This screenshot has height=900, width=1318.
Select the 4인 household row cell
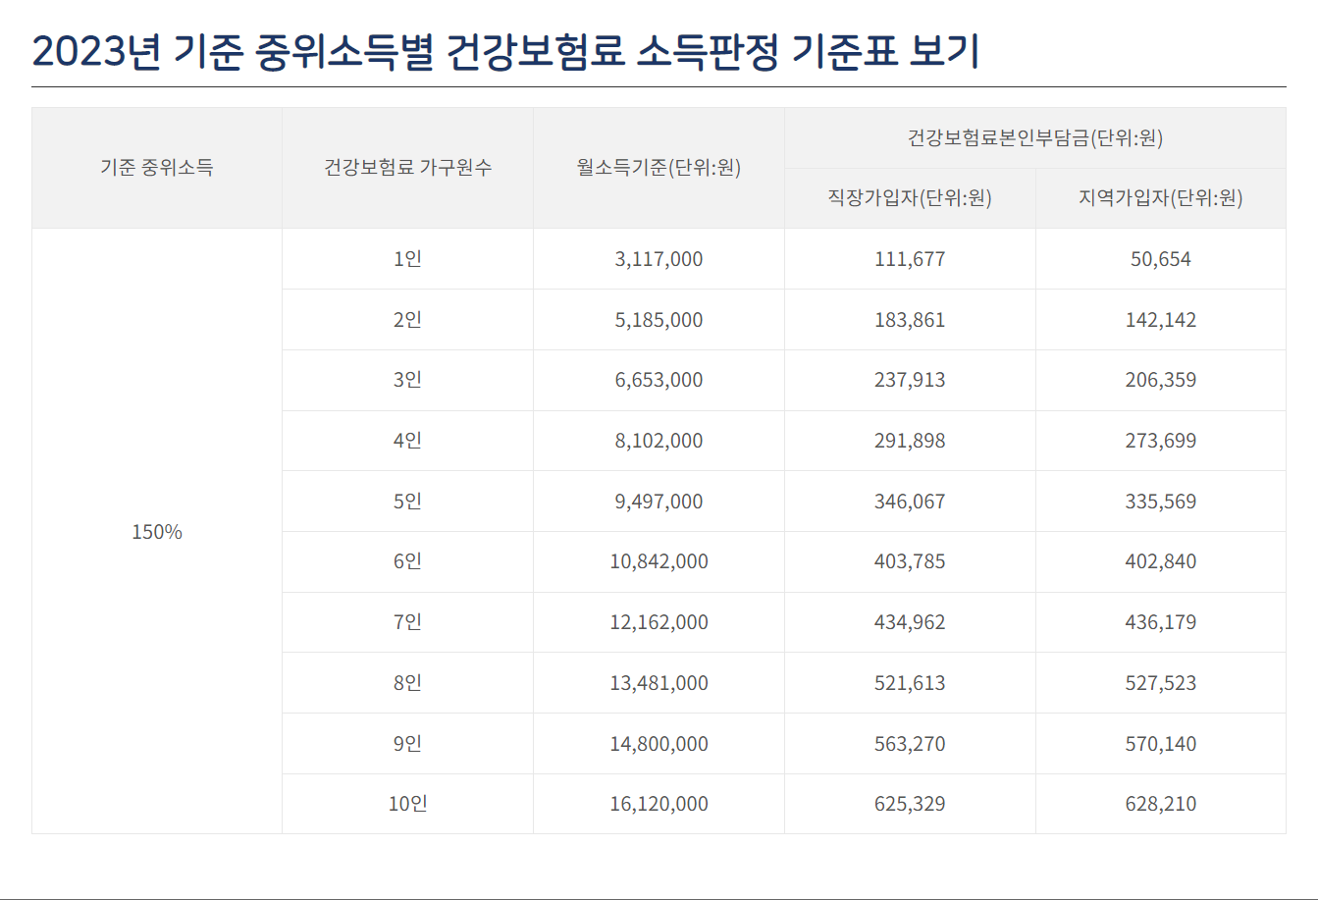[408, 441]
